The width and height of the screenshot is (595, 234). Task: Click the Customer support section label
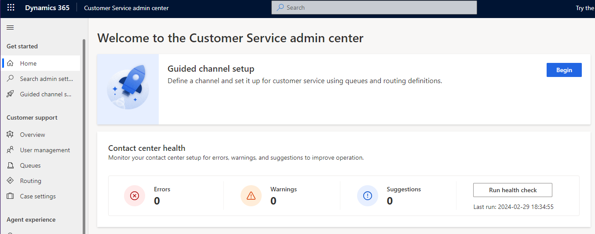click(x=32, y=117)
